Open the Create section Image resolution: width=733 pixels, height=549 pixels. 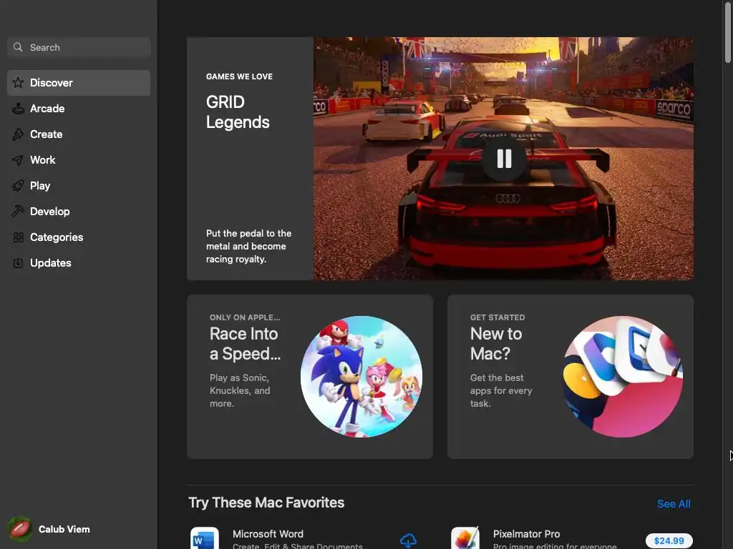(79, 134)
